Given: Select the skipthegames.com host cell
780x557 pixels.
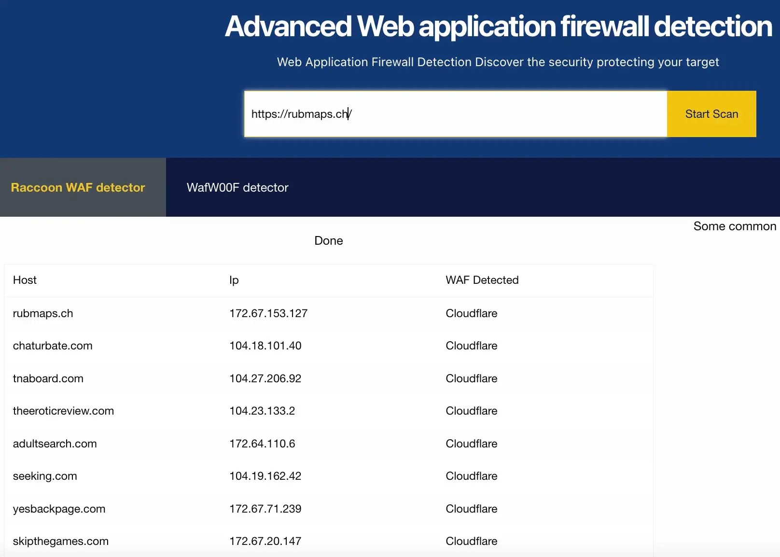Looking at the screenshot, I should click(x=61, y=542).
